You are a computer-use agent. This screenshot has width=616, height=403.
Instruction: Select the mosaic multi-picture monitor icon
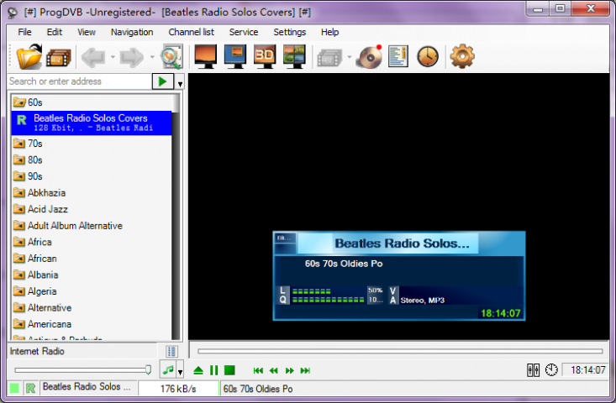pyautogui.click(x=294, y=56)
